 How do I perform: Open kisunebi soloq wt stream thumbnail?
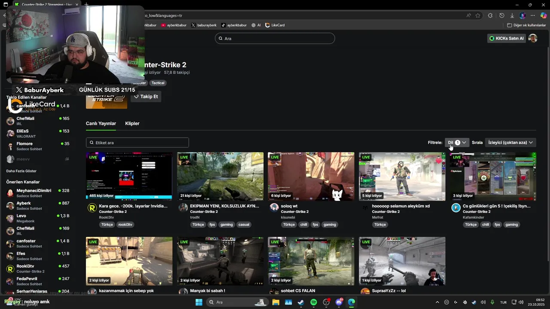[x=311, y=176]
